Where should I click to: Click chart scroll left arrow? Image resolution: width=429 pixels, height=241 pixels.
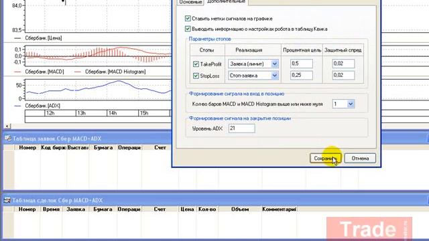click(x=7, y=126)
